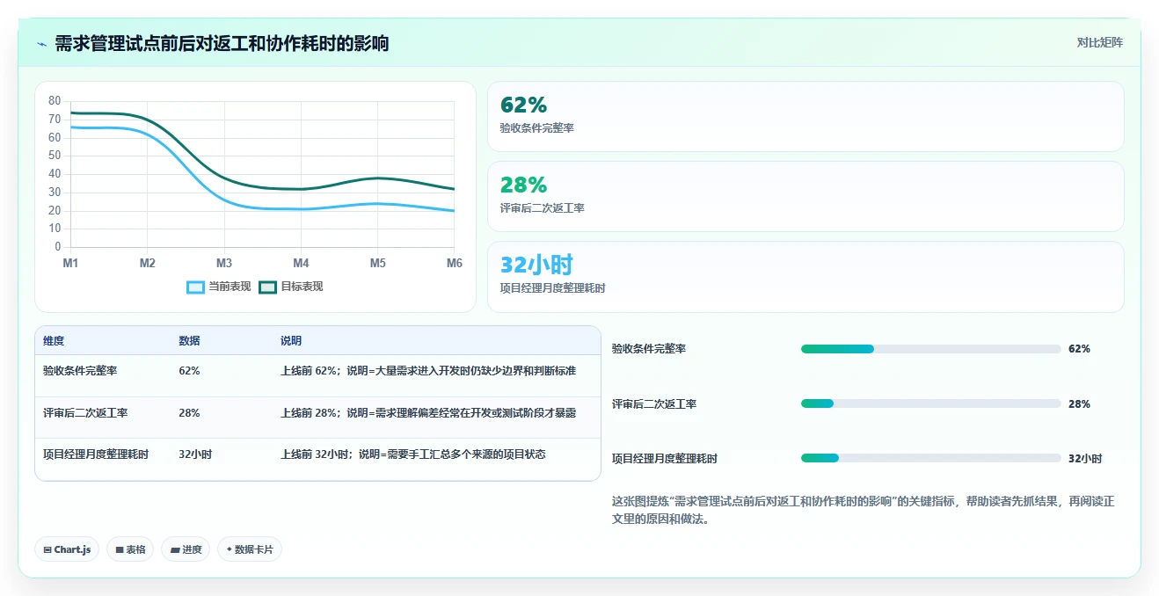1159x596 pixels.
Task: Select the 32小时 data card value
Action: (x=536, y=265)
